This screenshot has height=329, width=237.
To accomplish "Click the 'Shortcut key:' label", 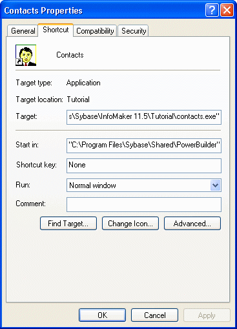I will [x=36, y=165].
